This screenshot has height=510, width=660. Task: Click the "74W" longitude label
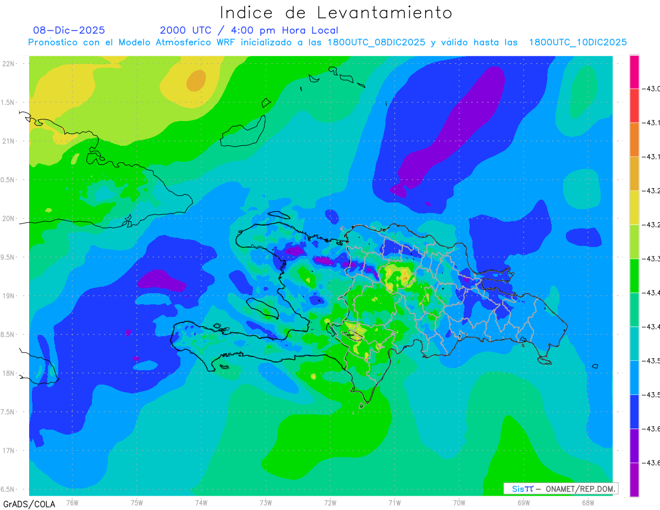201,502
